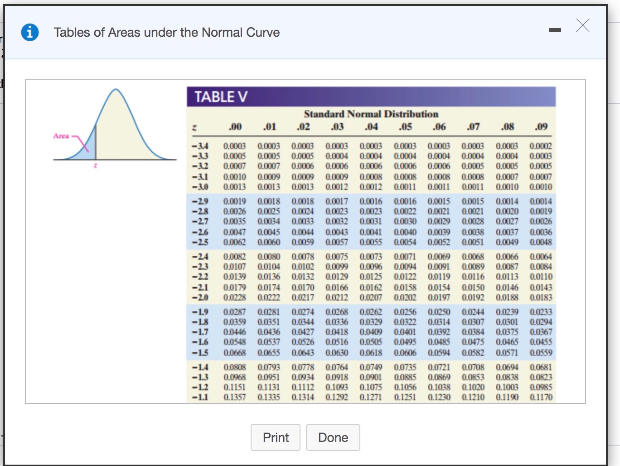The width and height of the screenshot is (620, 466).
Task: Select column header .03
Action: pyautogui.click(x=337, y=126)
